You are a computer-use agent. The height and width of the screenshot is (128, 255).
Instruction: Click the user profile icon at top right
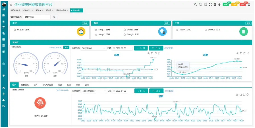pos(249,5)
